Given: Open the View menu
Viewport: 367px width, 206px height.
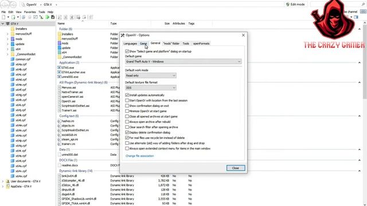Looking at the screenshot, I should 18,12.
